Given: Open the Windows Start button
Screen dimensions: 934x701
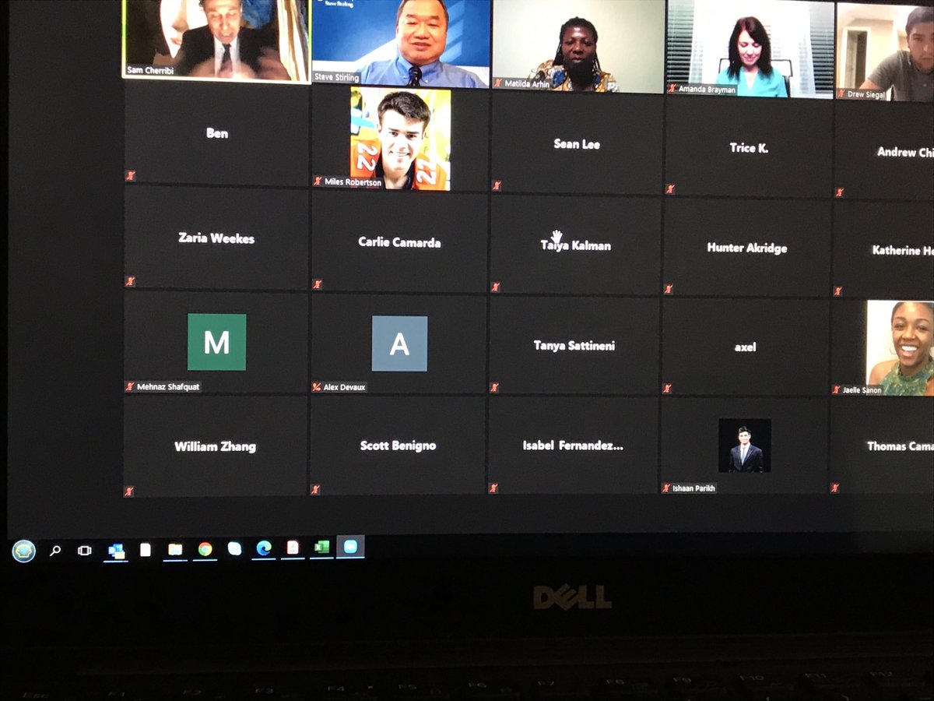Looking at the screenshot, I should tap(24, 551).
